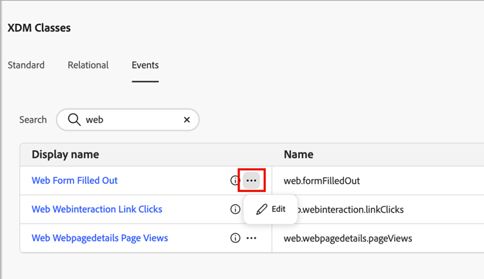This screenshot has width=484, height=279.
Task: Switch to the Standard tab
Action: pos(26,65)
